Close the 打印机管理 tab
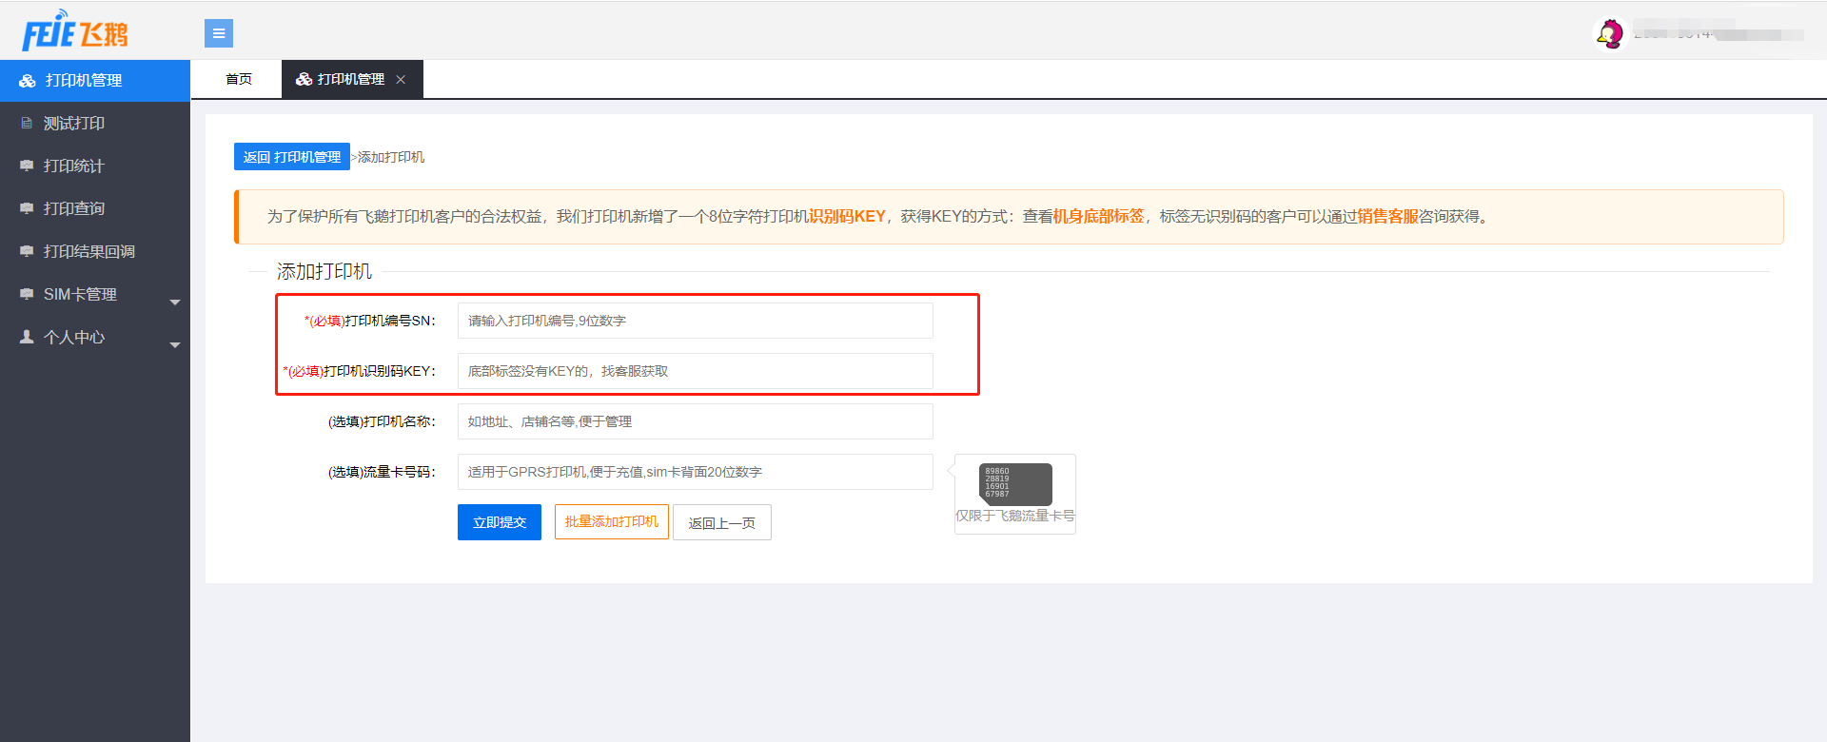This screenshot has width=1827, height=742. pyautogui.click(x=401, y=80)
